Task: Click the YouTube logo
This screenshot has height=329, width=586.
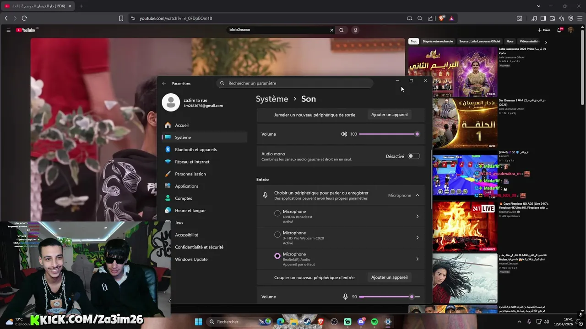Action: click(x=26, y=30)
